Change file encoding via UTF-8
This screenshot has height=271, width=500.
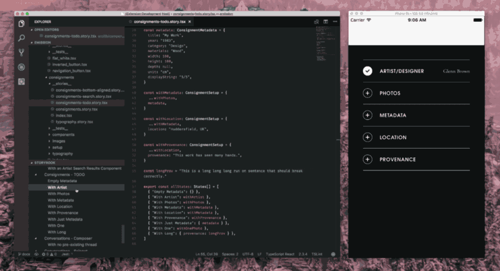pyautogui.click(x=247, y=254)
